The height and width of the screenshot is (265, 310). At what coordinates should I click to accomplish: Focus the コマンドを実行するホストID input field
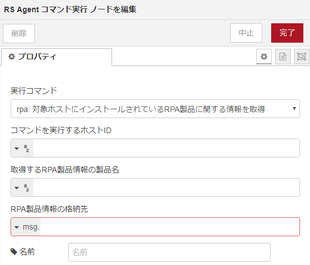pyautogui.click(x=166, y=148)
